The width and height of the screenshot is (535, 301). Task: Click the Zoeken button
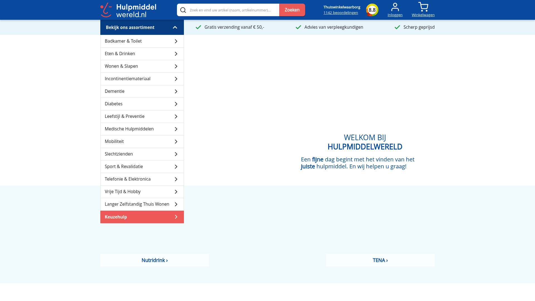pos(292,10)
